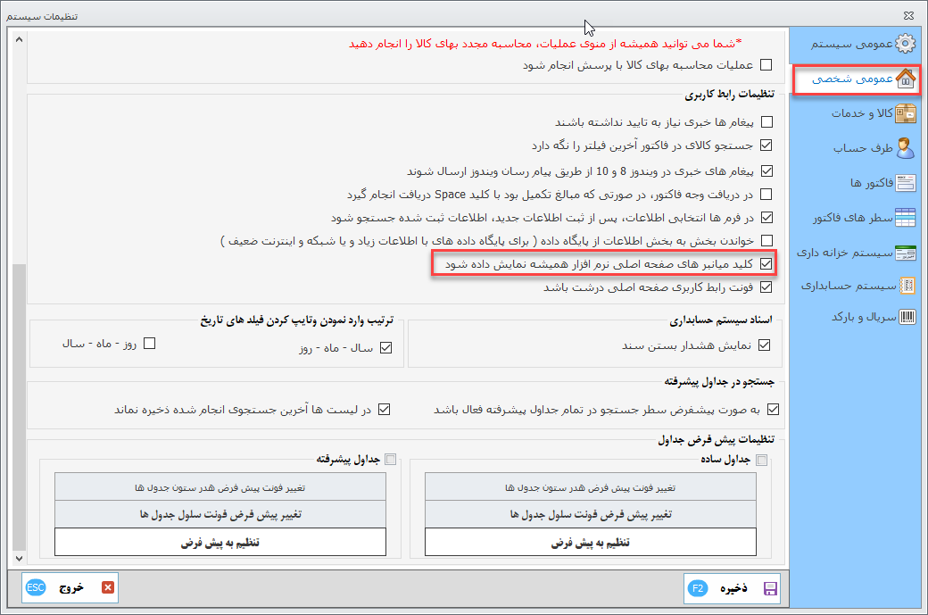Open the invoice icon for فاکتور ها
The width and height of the screenshot is (928, 615).
tap(905, 183)
